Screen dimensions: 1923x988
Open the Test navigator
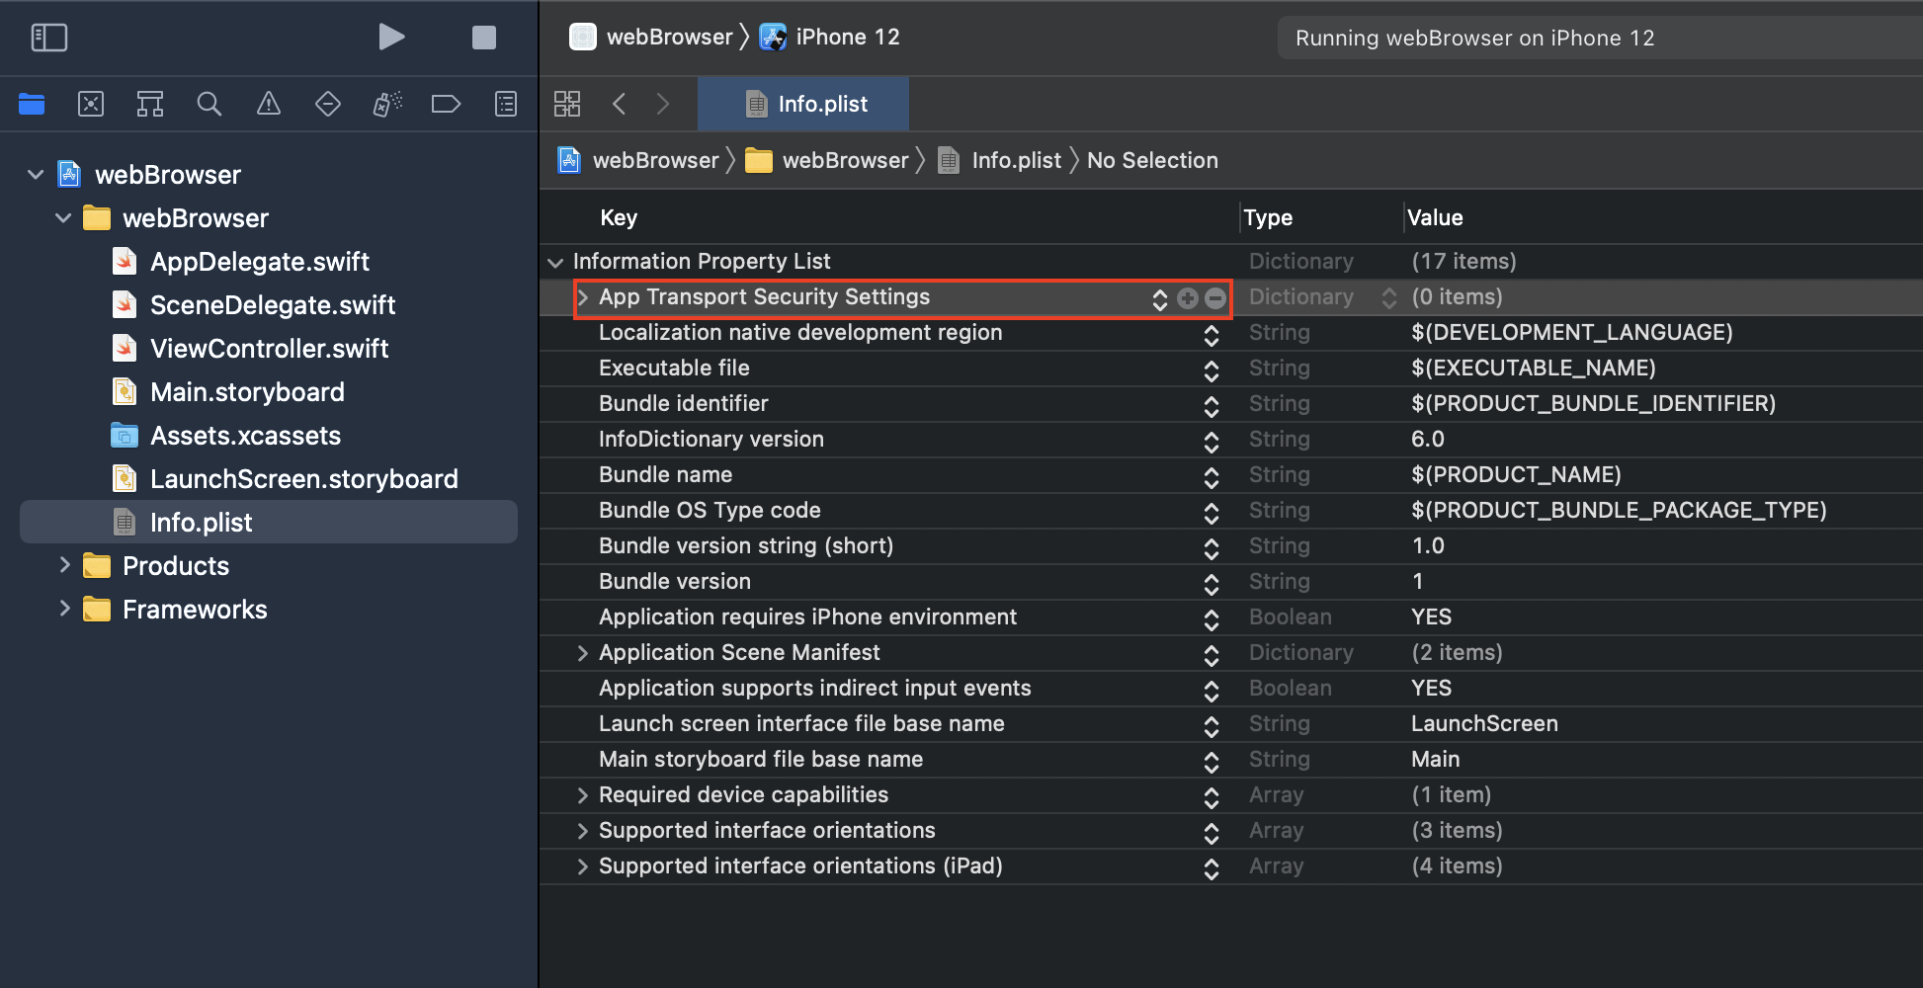pos(328,104)
